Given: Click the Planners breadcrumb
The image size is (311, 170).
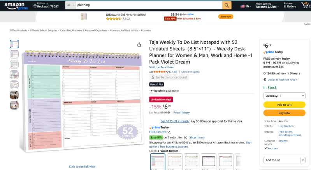Looking at the screenshot, I should 146,30.
